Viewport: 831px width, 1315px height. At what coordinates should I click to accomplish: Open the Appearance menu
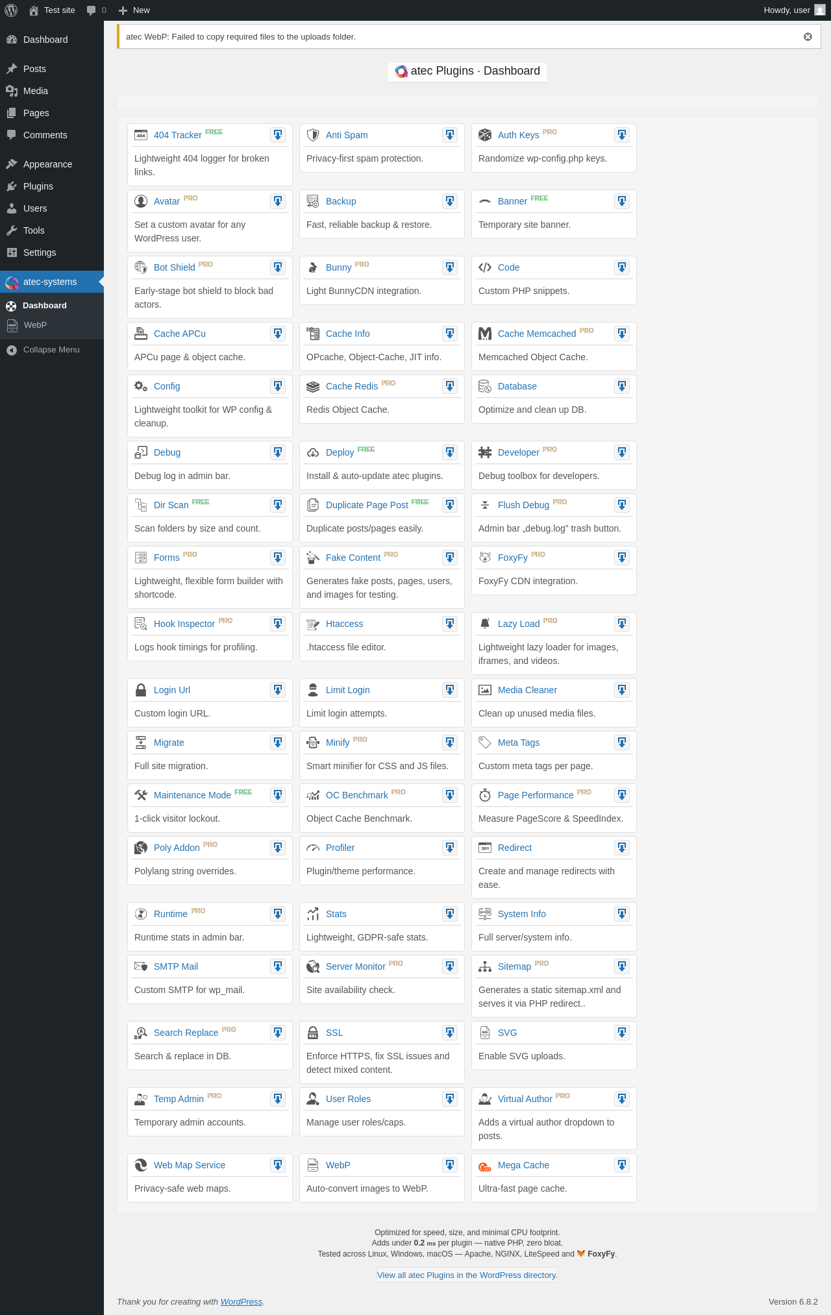(x=52, y=164)
